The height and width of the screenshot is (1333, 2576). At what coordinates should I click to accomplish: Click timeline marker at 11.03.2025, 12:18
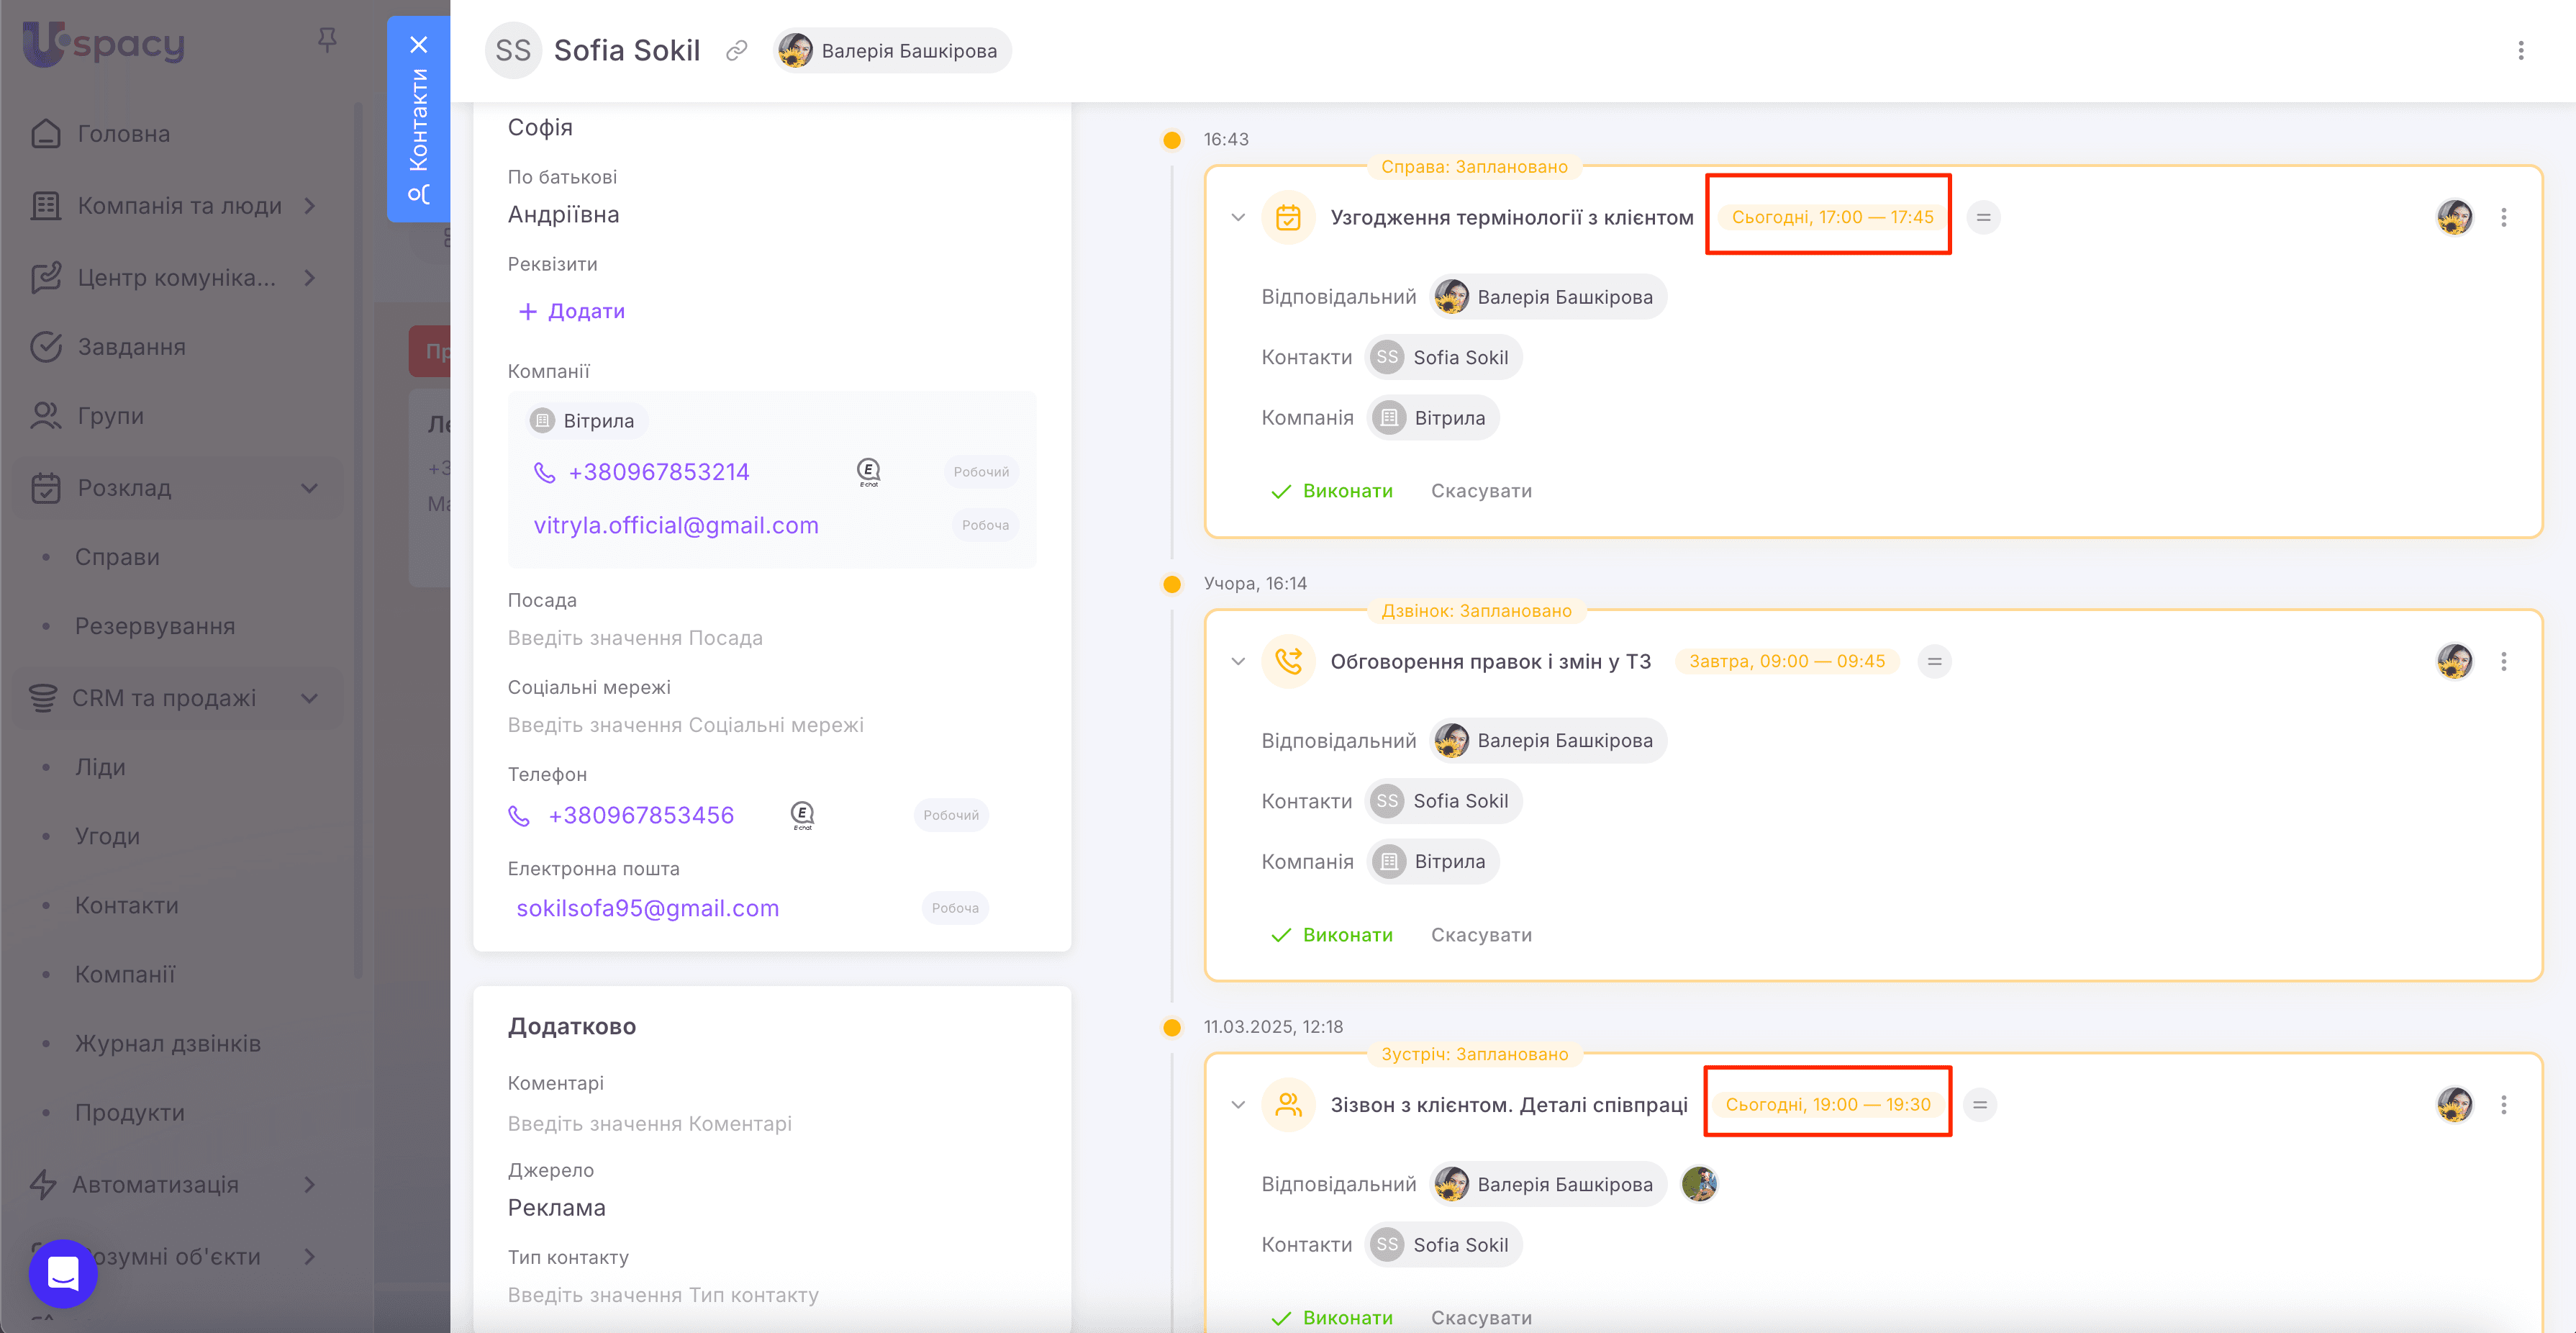(x=1172, y=1027)
